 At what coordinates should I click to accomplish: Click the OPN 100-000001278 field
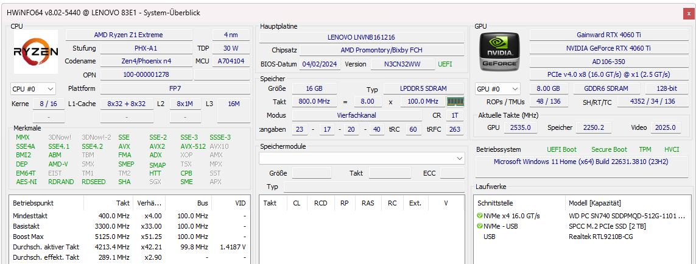(x=146, y=74)
